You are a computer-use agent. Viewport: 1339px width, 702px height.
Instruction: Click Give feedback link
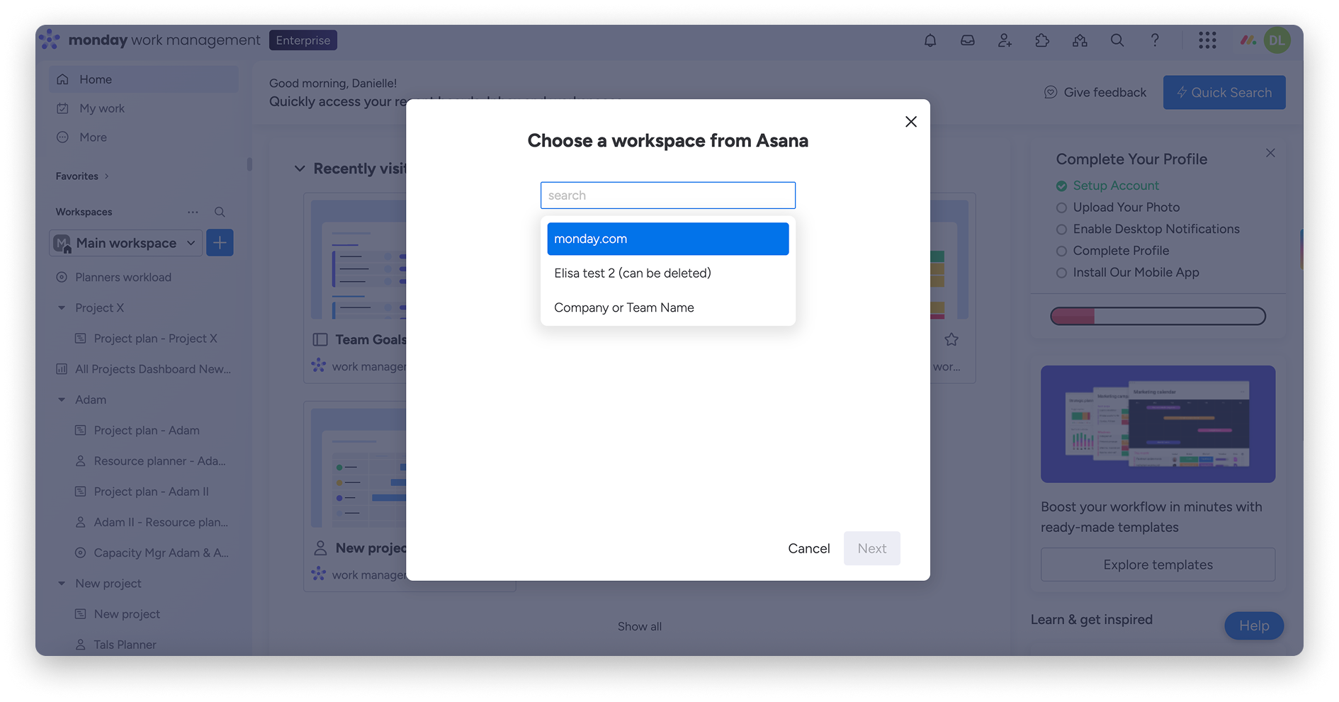click(x=1104, y=92)
